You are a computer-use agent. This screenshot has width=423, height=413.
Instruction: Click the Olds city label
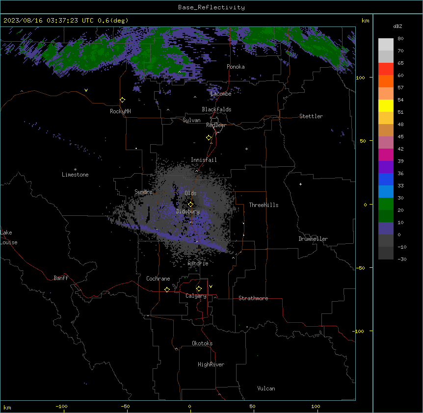[190, 193]
